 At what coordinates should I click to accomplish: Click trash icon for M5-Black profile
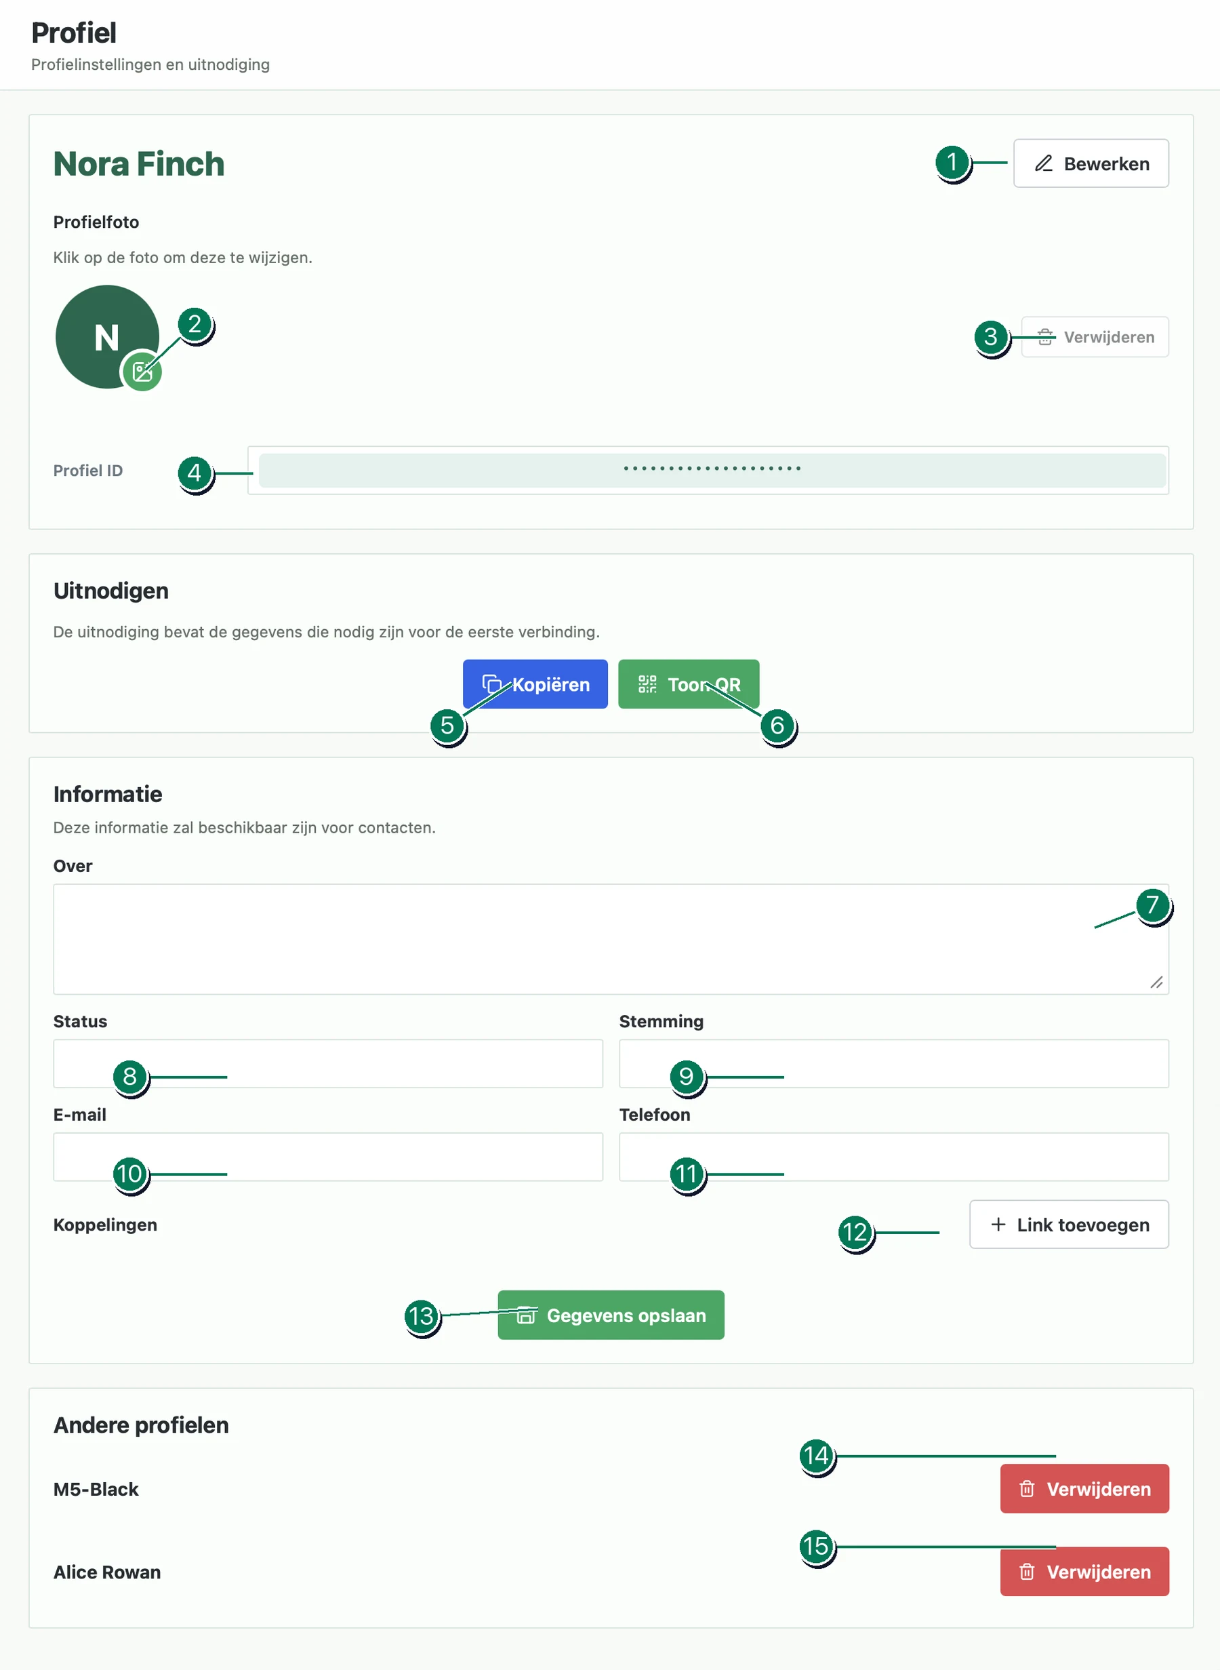tap(1027, 1488)
